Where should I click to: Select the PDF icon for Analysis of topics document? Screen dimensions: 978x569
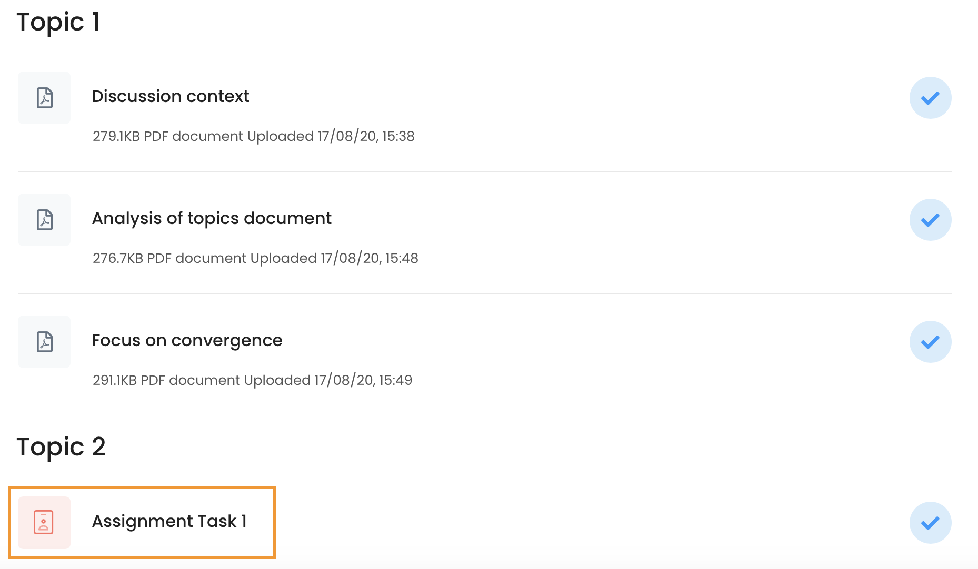pos(44,220)
